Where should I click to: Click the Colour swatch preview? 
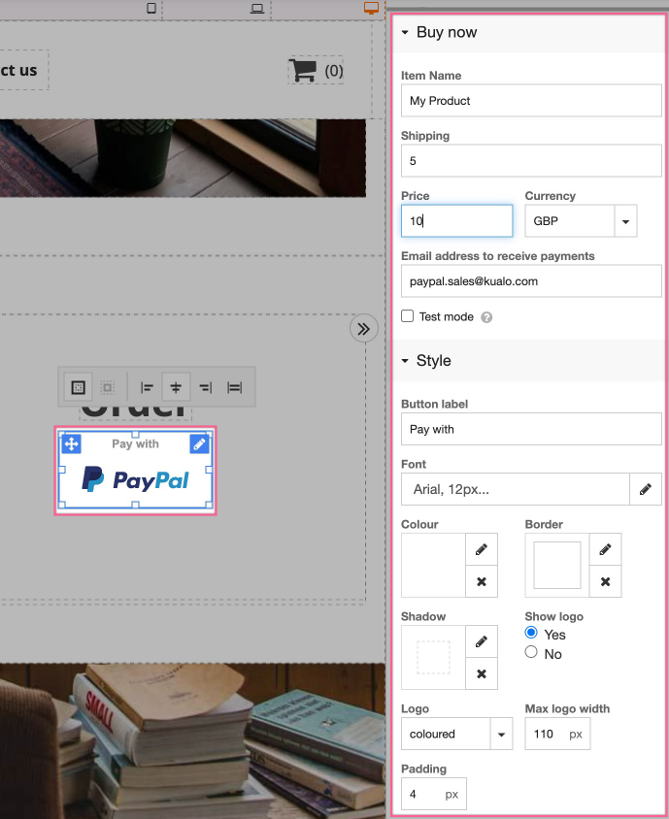pos(433,565)
